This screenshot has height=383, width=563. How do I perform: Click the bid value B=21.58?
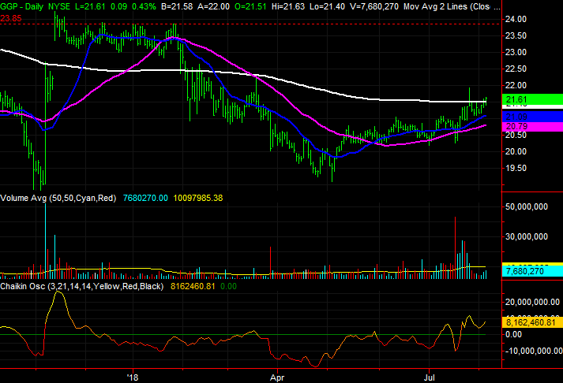(177, 6)
